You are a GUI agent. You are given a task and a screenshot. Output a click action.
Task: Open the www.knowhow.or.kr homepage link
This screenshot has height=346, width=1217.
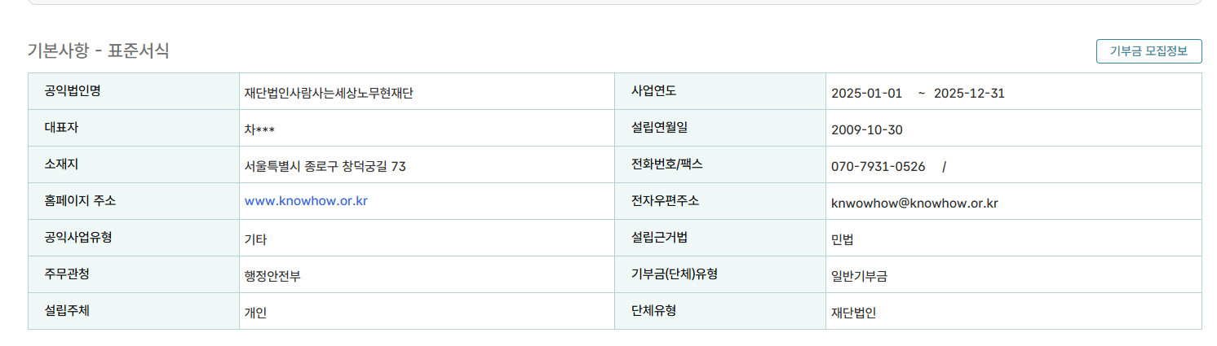tap(306, 200)
